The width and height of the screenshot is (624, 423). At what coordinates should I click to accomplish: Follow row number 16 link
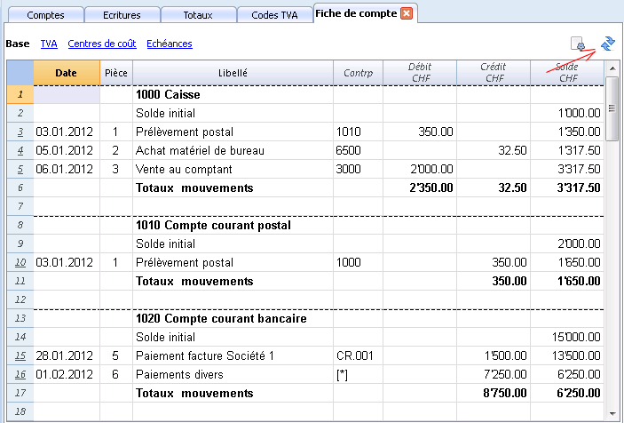[20, 374]
